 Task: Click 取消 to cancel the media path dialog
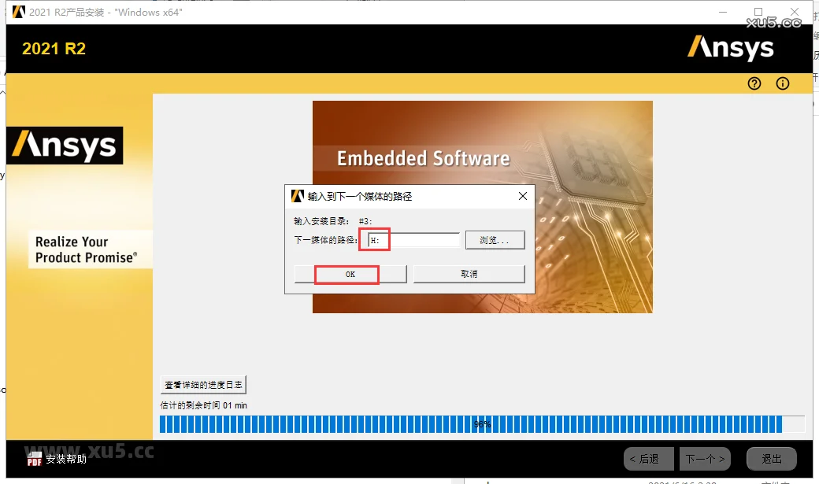point(469,273)
